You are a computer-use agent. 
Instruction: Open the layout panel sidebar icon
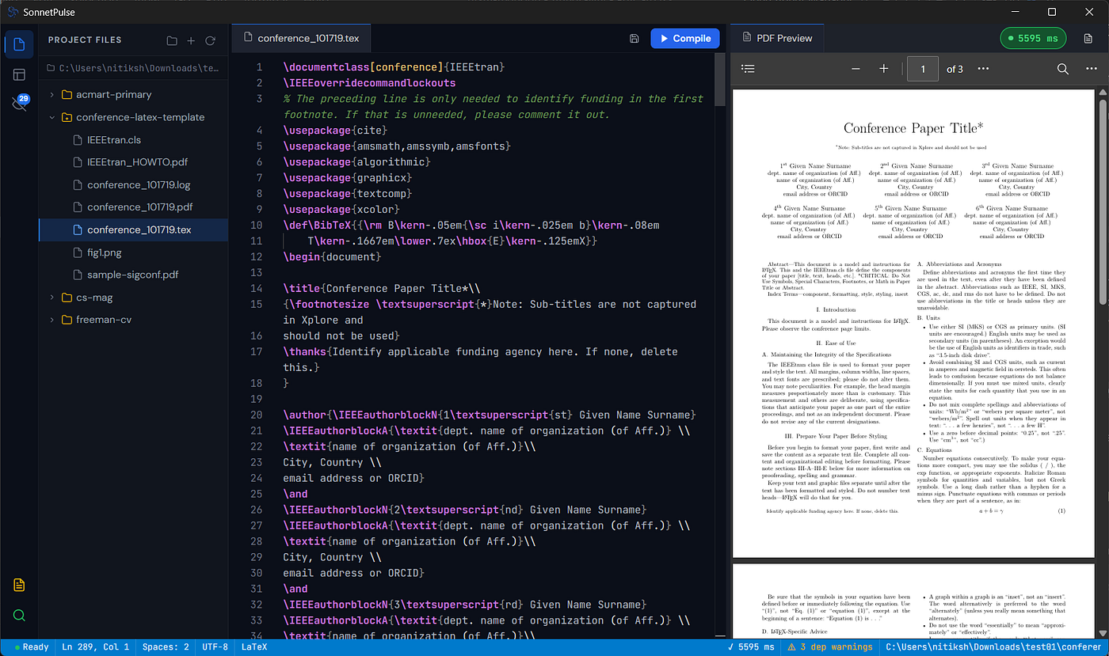pyautogui.click(x=19, y=75)
